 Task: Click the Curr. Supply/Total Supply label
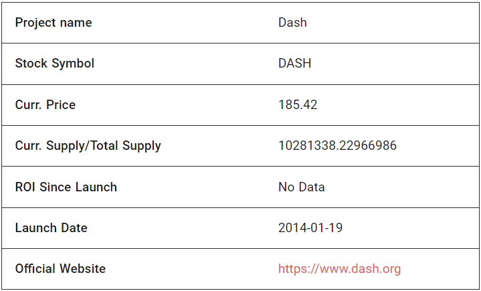tap(88, 146)
